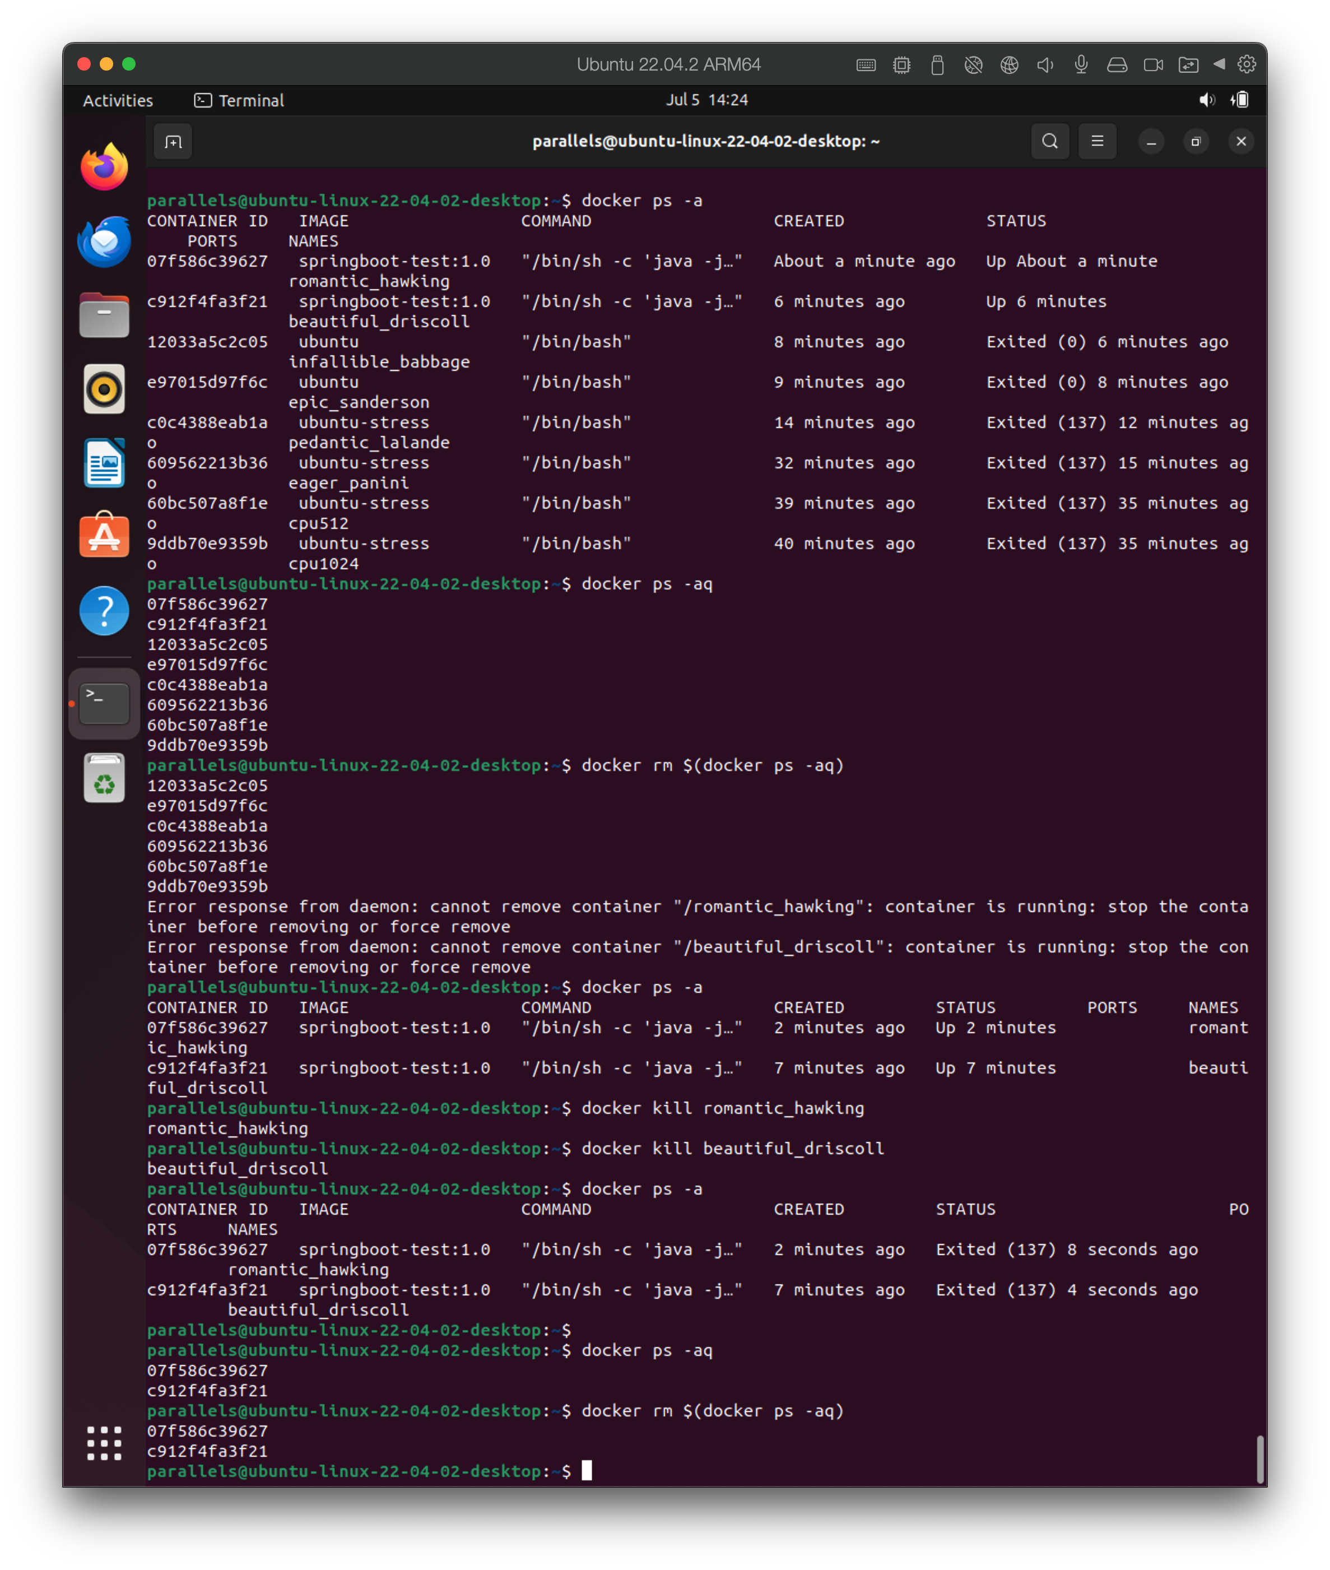Click the USB device icon in Parallels title bar
Viewport: 1330px width, 1570px height.
(937, 65)
